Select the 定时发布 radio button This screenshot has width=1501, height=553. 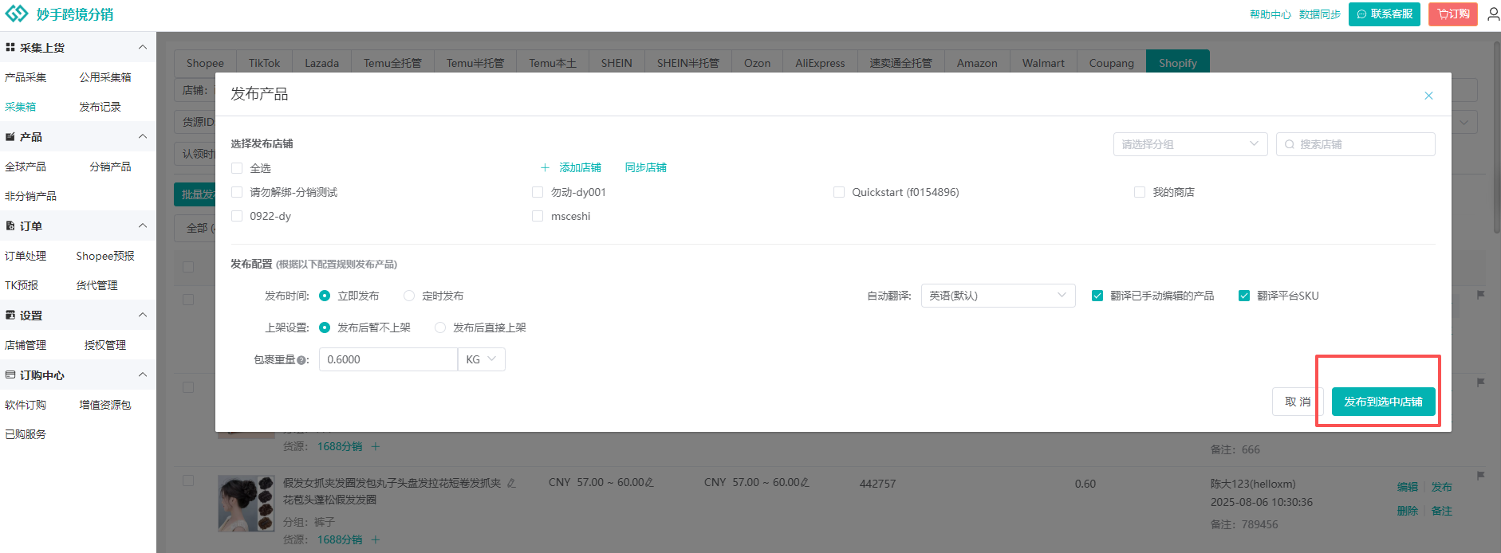(409, 296)
